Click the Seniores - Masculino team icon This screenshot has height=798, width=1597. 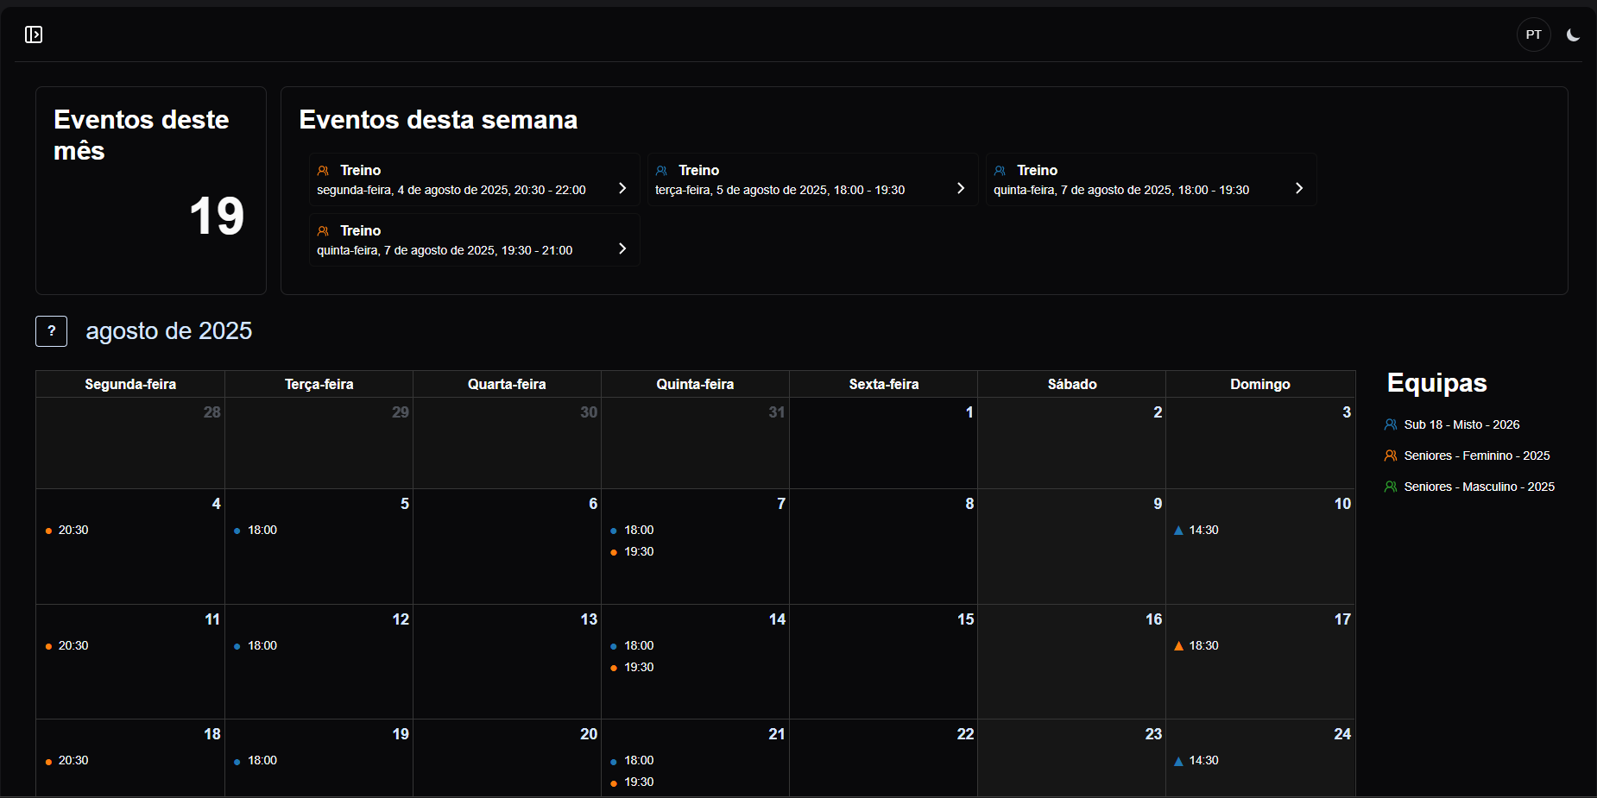(1390, 487)
